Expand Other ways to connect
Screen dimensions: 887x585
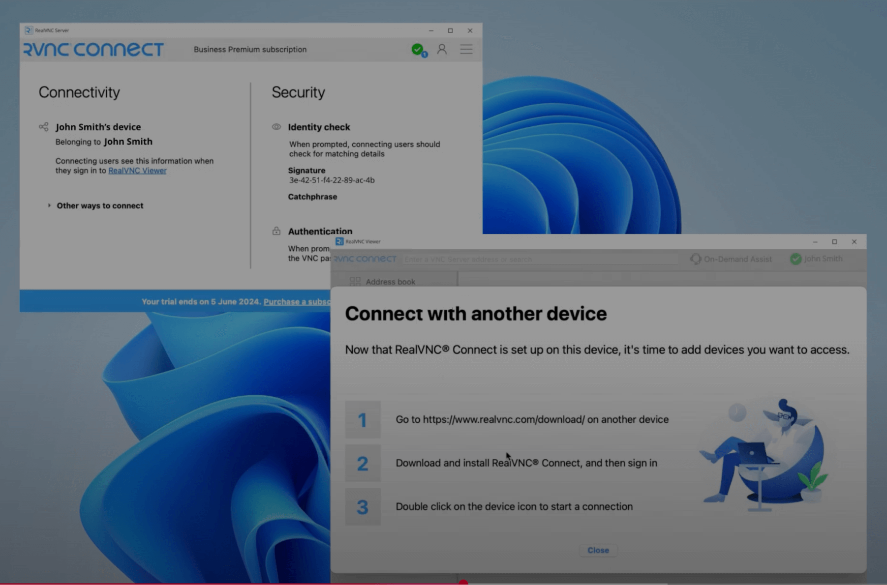coord(50,205)
